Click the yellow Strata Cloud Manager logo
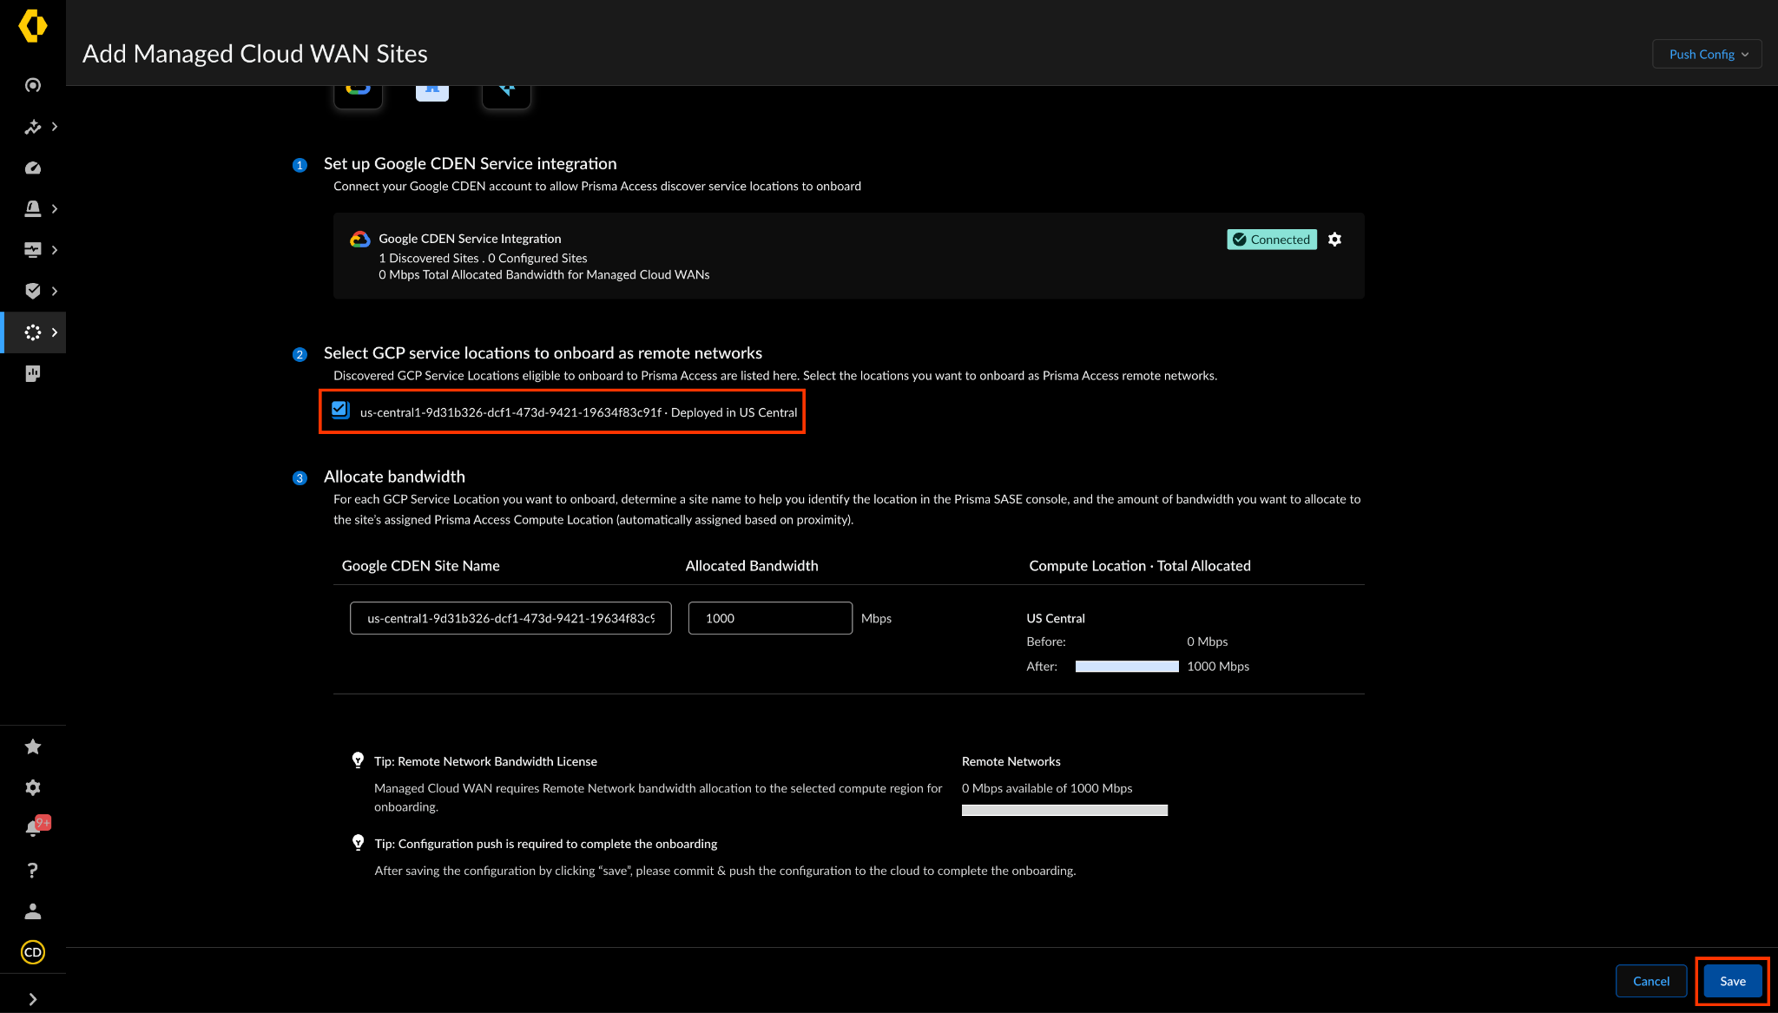The width and height of the screenshot is (1778, 1013). 33,26
